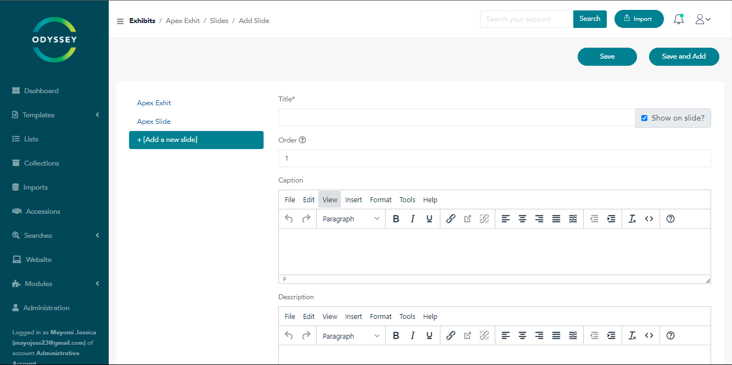This screenshot has height=365, width=732.
Task: Click remove-link icon in Caption editor
Action: (484, 219)
